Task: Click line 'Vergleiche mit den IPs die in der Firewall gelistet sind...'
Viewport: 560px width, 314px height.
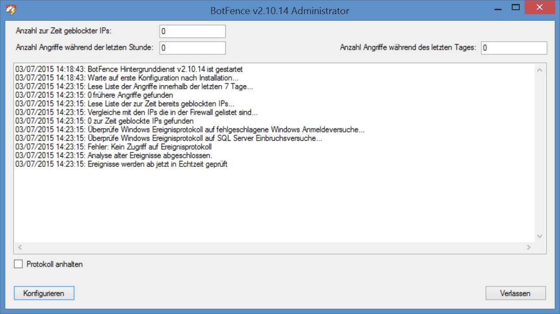Action: coord(136,112)
